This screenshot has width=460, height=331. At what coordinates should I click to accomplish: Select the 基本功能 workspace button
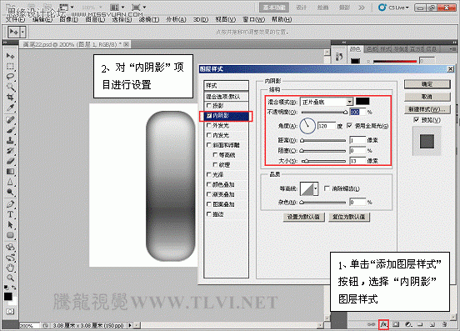click(x=273, y=8)
